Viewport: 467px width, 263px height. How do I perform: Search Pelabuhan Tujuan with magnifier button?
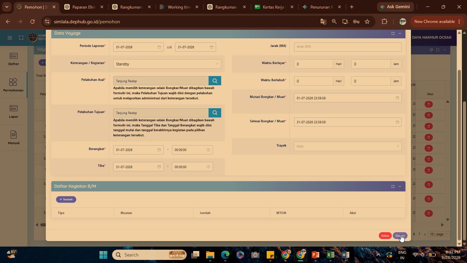click(x=215, y=113)
